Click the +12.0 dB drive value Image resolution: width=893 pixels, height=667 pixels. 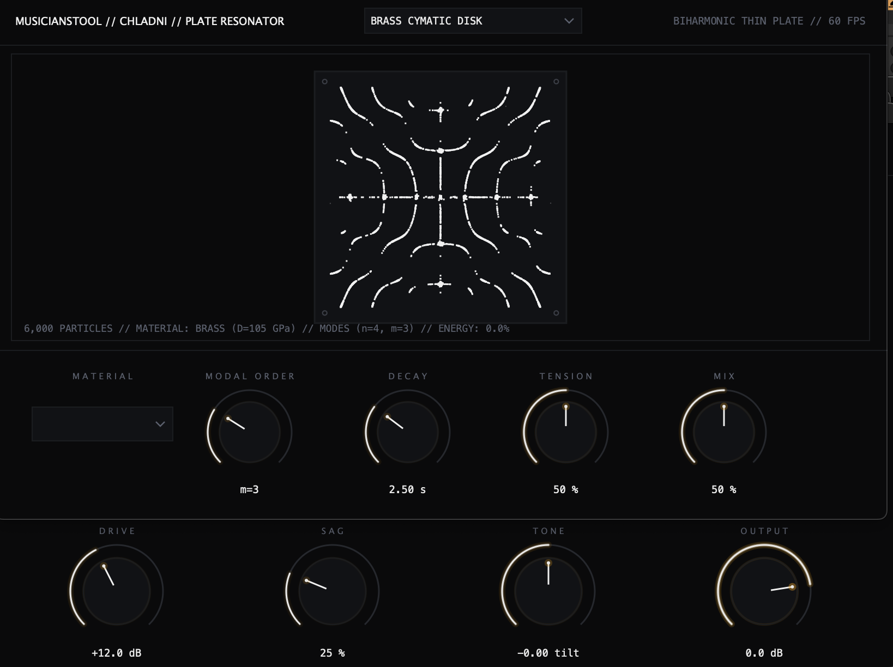coord(117,653)
